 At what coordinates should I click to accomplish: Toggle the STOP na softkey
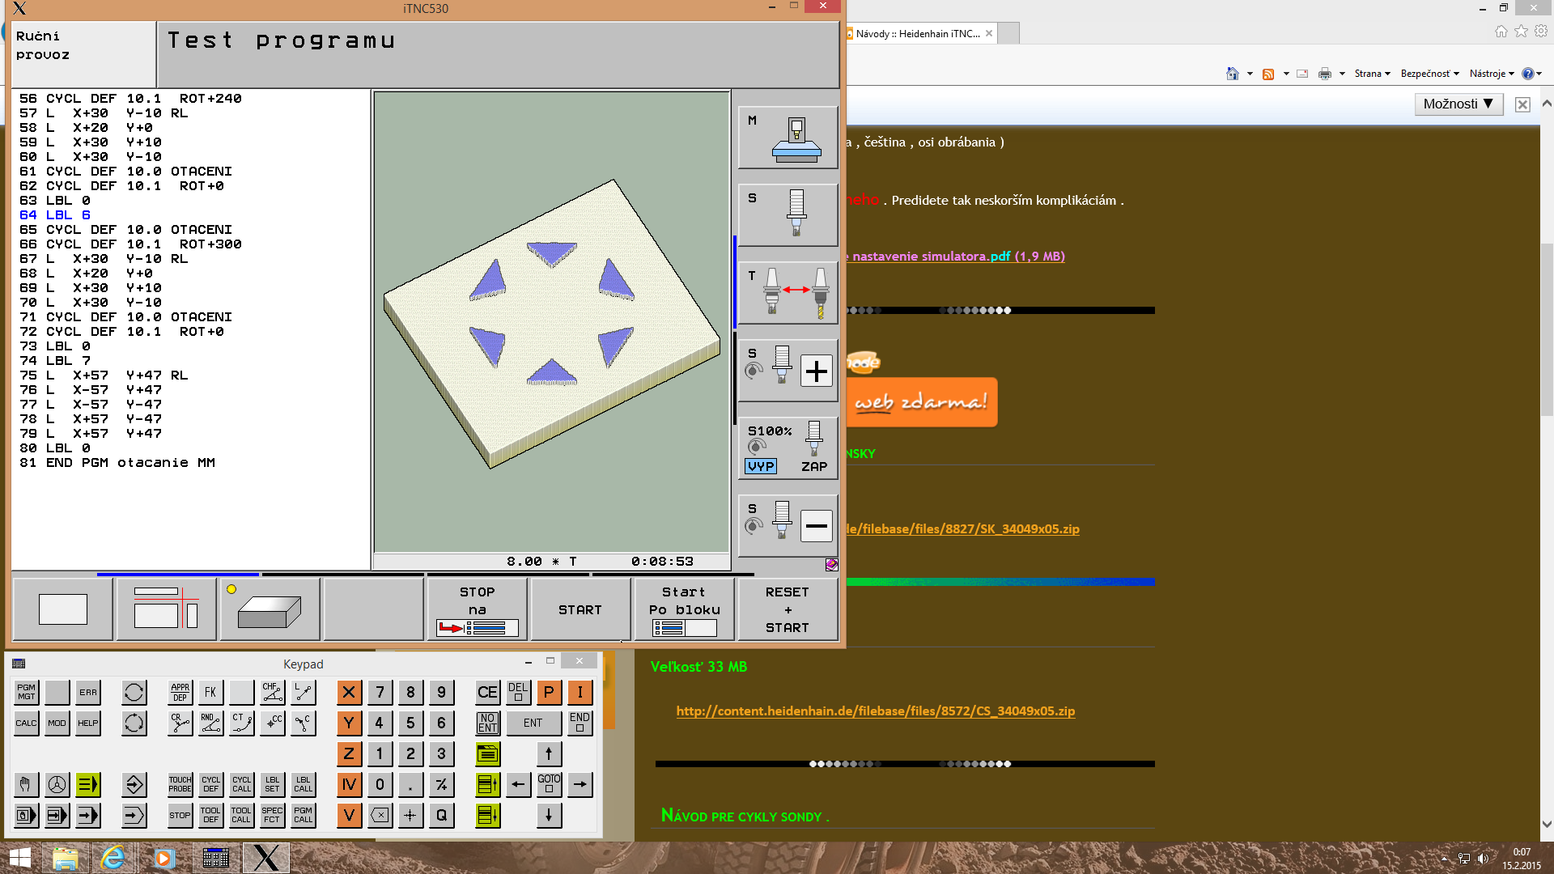click(x=477, y=609)
